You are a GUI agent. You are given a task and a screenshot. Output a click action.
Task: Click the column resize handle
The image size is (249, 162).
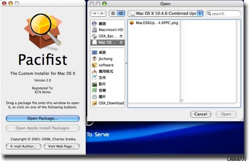[182, 100]
